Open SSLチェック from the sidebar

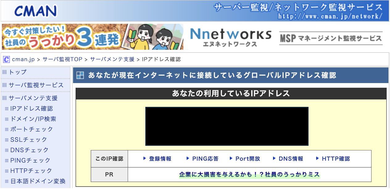28,140
